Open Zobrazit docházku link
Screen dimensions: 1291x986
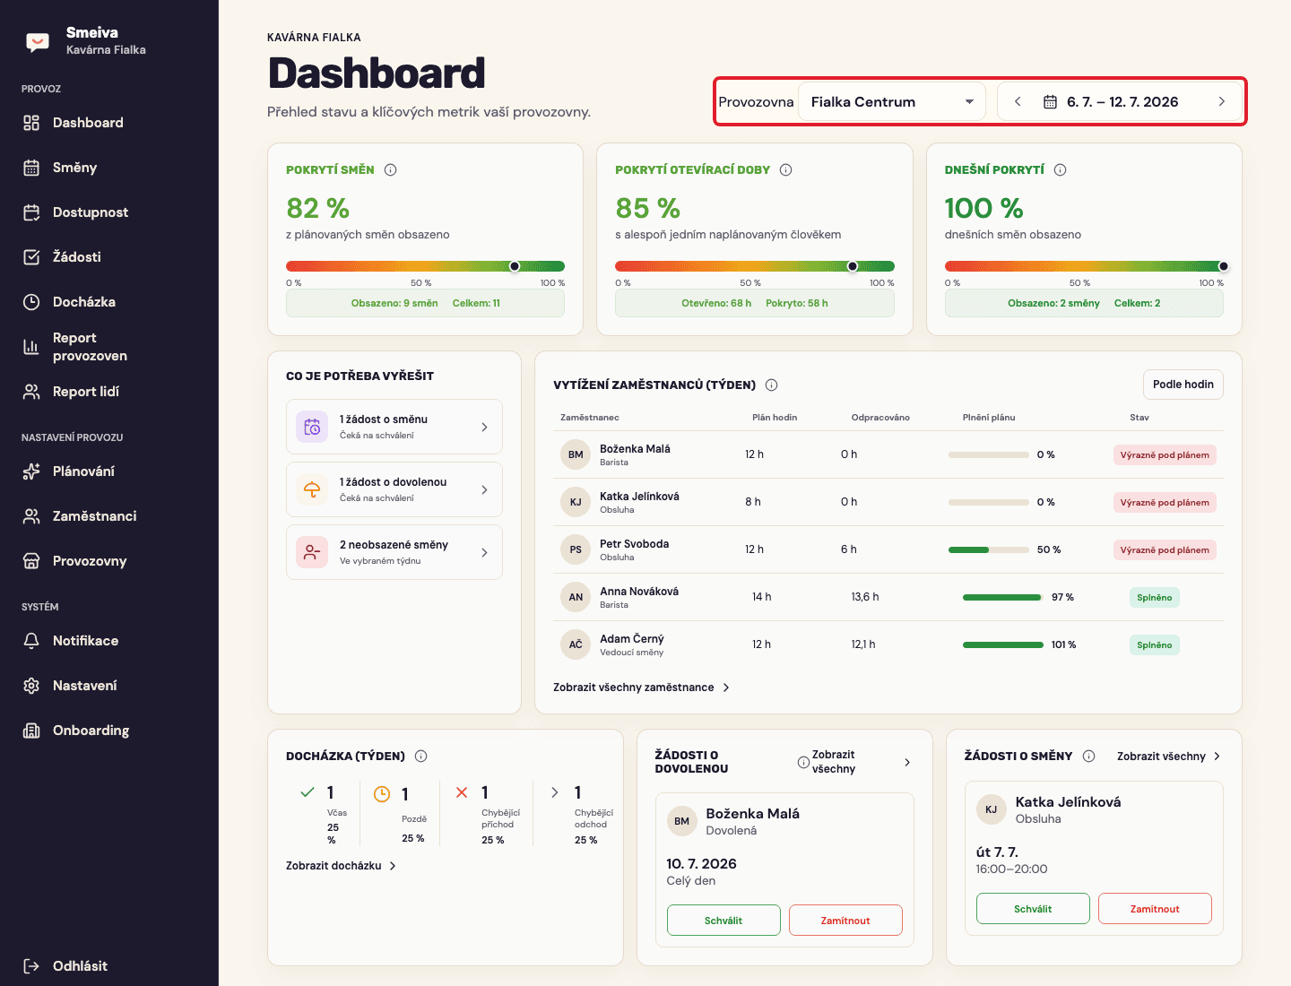pyautogui.click(x=341, y=866)
